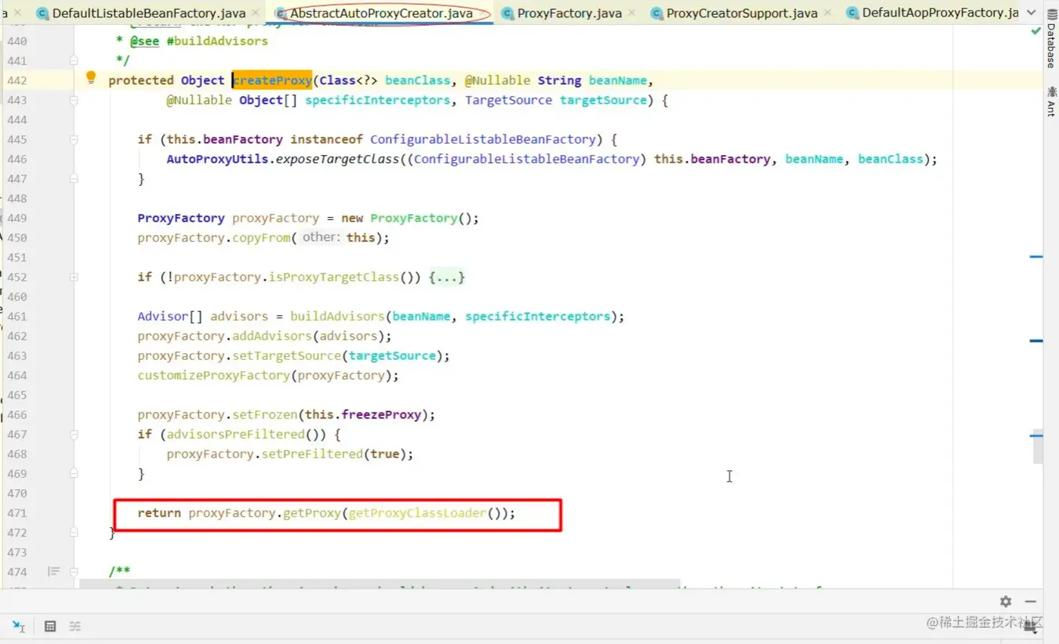
Task: Collapse the if block at line 445
Action: [74, 140]
